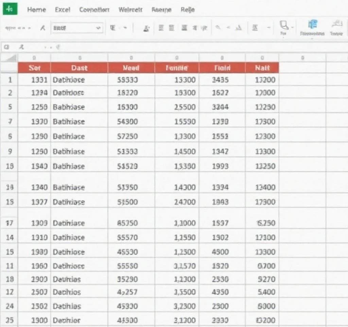
Task: Click the first icon in the formula bar row
Action: pos(6,47)
